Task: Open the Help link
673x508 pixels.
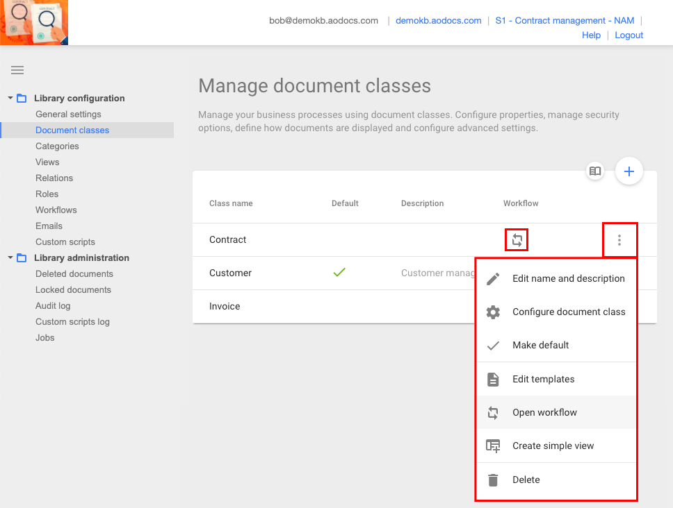Action: point(591,35)
